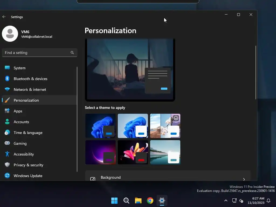Open Gaming settings label
Viewport: 276px width, 207px height.
[x=20, y=143]
